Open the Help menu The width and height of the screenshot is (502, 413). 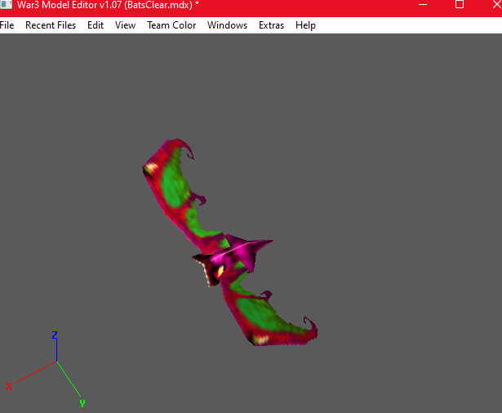[x=305, y=25]
